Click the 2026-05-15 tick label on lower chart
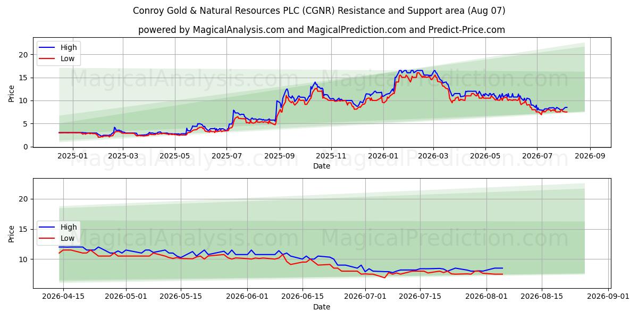Screen dimensions: 638x319 pyautogui.click(x=181, y=297)
